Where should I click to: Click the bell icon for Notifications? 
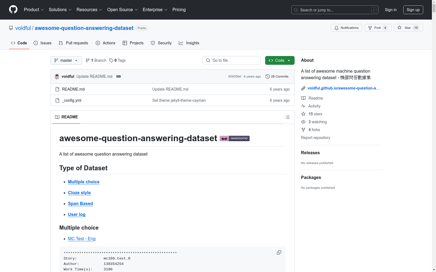pos(337,28)
